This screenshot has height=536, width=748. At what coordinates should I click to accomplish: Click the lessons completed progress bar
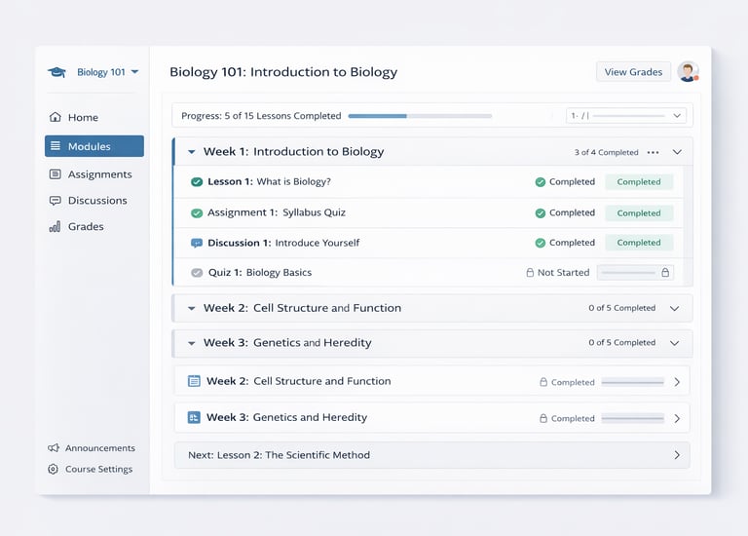click(x=420, y=116)
